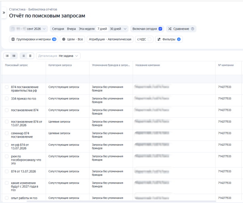Click Упоминание брендов column header

click(x=111, y=65)
